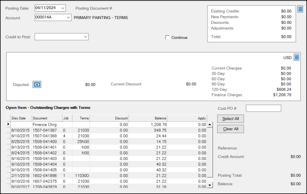Click into the Cust PO # field
This screenshot has width=307, height=194.
tap(263, 108)
